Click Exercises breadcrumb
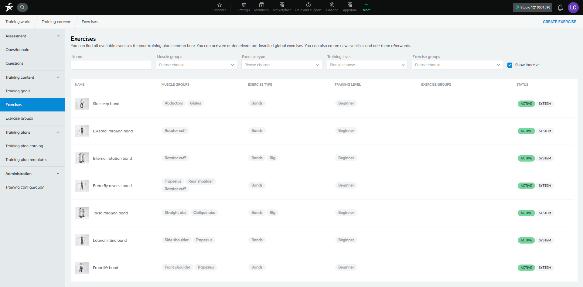 coord(90,22)
